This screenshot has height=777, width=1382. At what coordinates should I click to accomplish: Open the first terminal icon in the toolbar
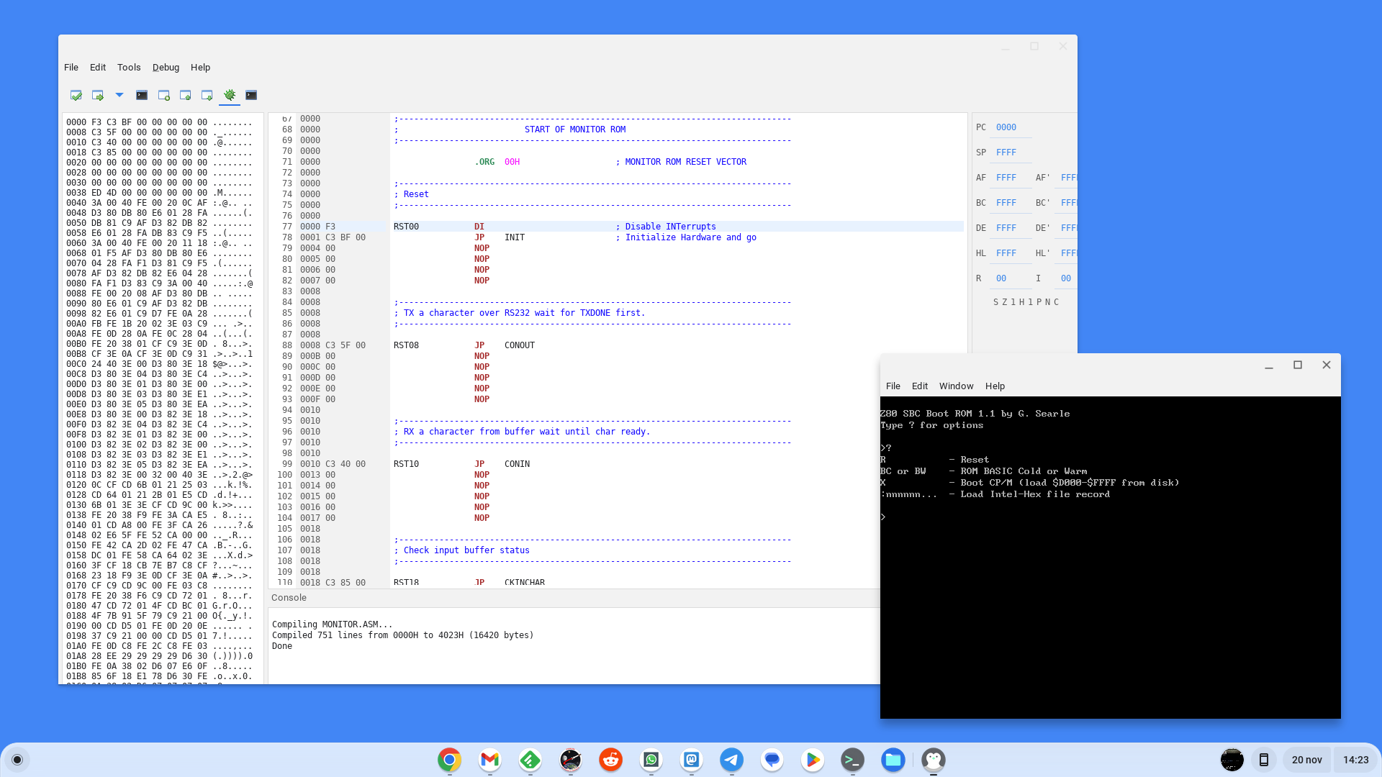[x=142, y=95]
